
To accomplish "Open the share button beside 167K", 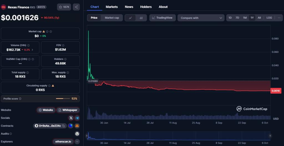I will click(76, 7).
